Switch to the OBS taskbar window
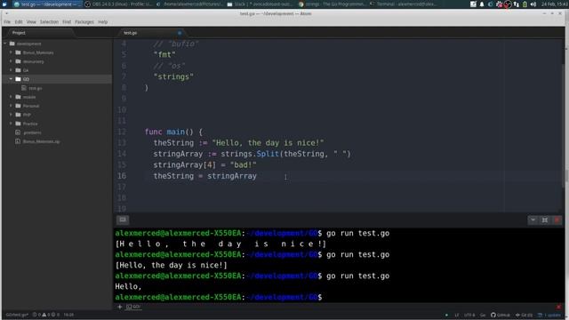This screenshot has width=569, height=320. coord(118,4)
